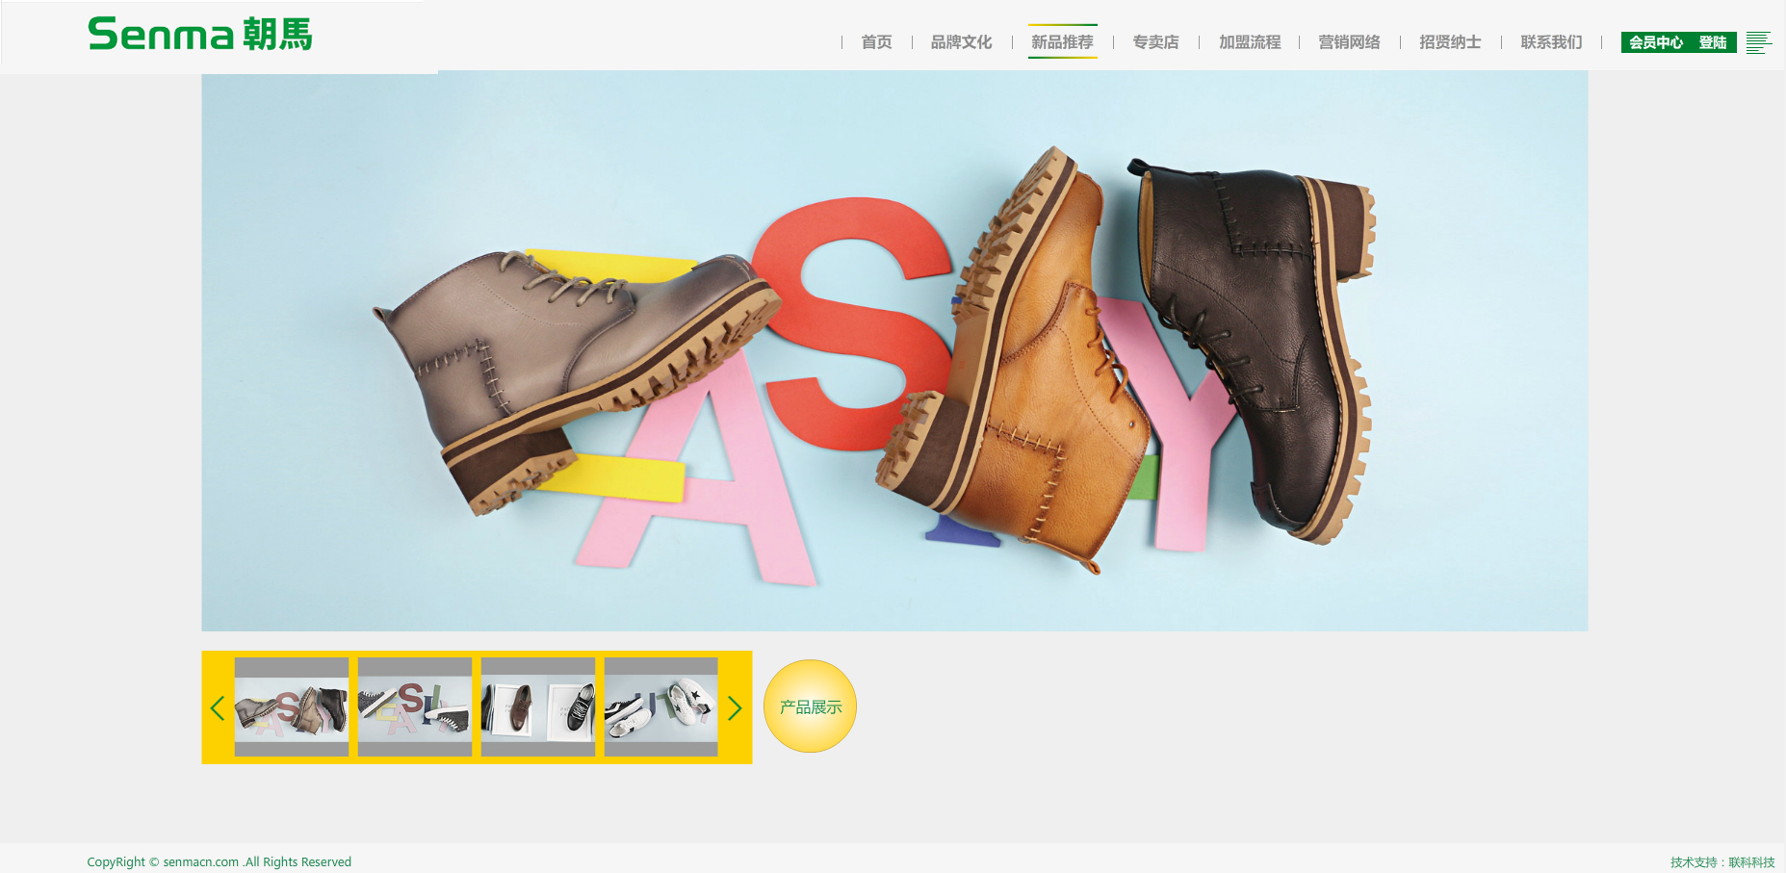
Task: Open the 品牌文化 menu item
Action: coord(961,42)
